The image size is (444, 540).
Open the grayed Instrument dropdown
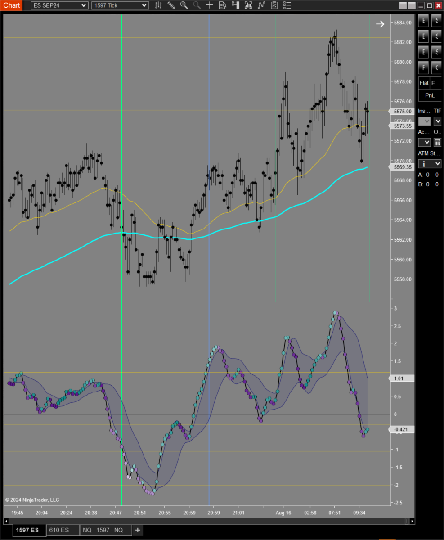point(424,121)
